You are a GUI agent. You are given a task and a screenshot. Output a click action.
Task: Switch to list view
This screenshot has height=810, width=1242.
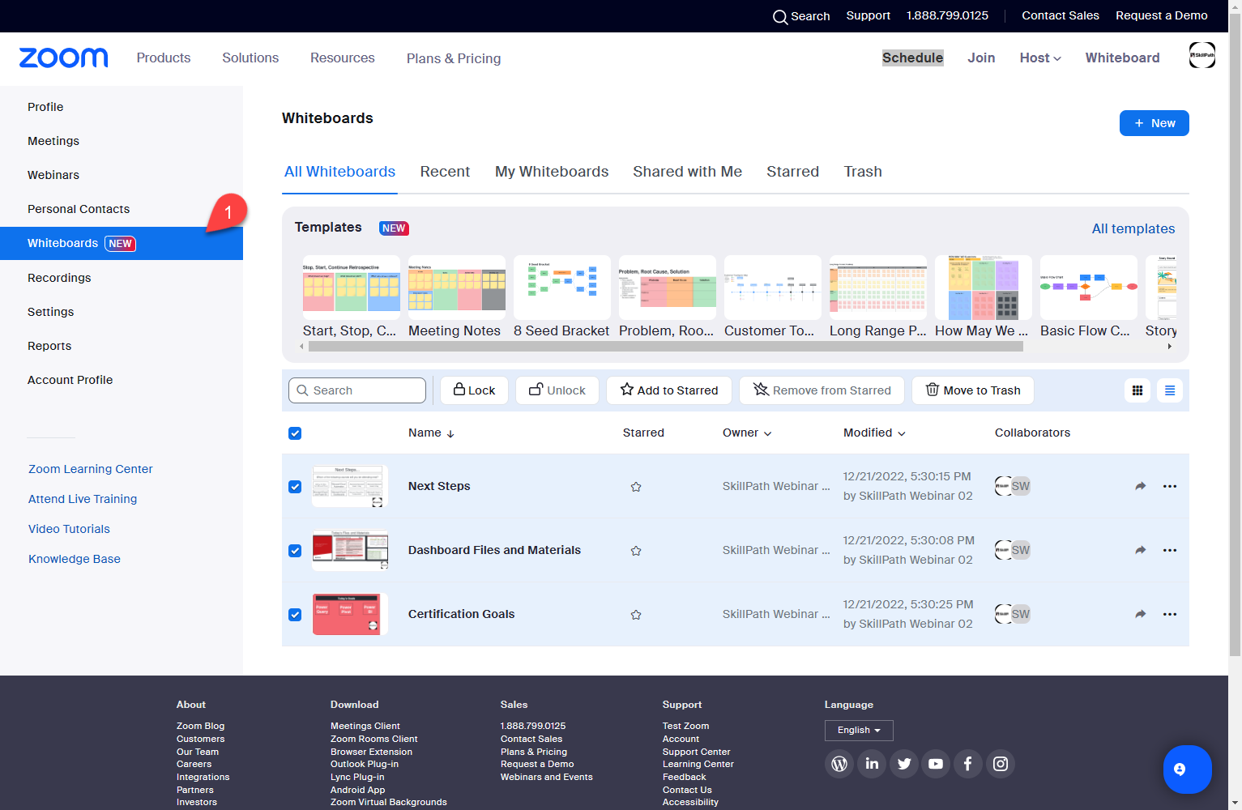pyautogui.click(x=1170, y=390)
